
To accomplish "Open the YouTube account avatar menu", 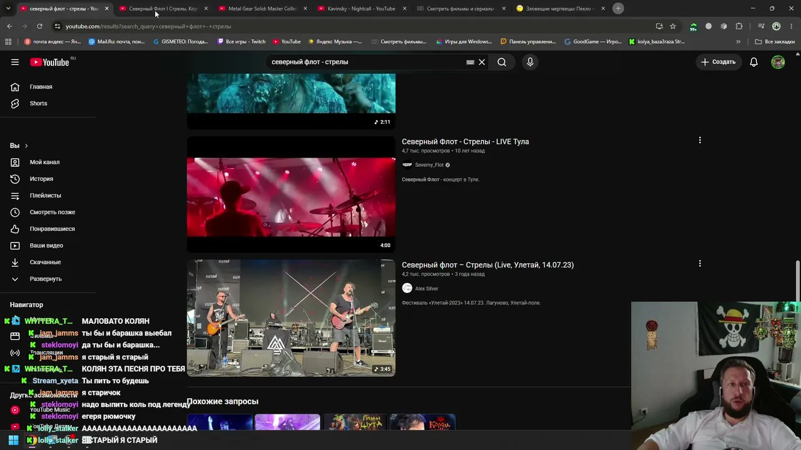I will point(778,62).
